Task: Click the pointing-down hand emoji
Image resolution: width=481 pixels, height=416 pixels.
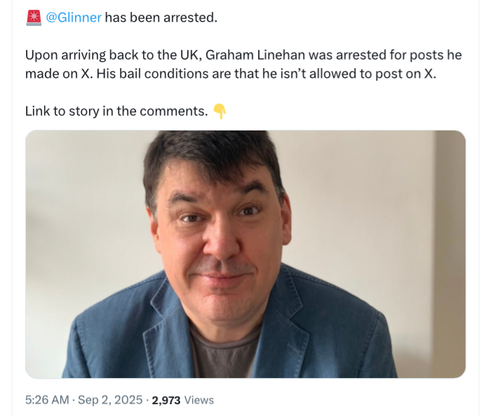Action: (x=219, y=111)
